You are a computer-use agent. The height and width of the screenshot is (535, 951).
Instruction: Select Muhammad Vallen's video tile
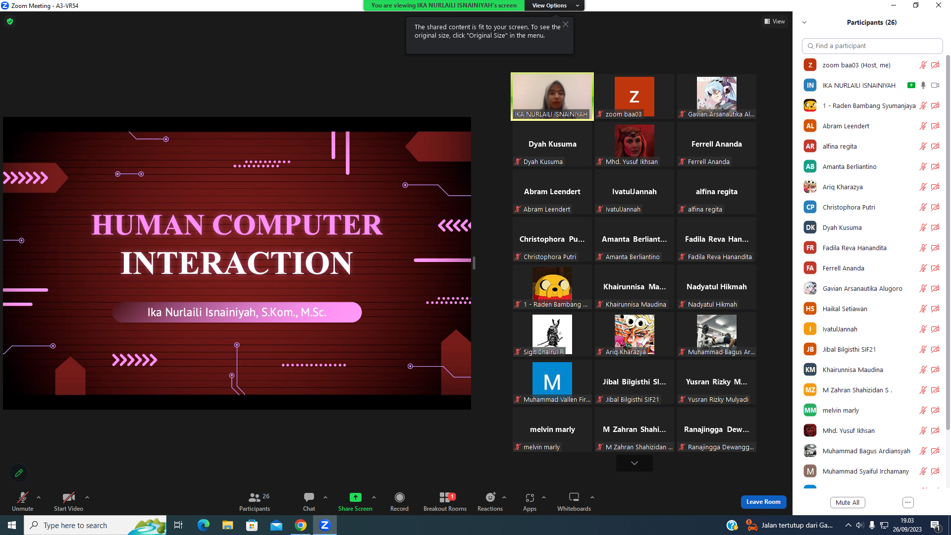(552, 382)
